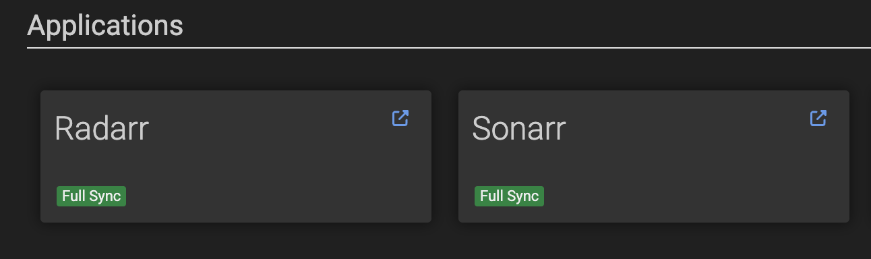Launch Sonarr in a new tab using the blue arrow icon
871x259 pixels.
(x=818, y=118)
